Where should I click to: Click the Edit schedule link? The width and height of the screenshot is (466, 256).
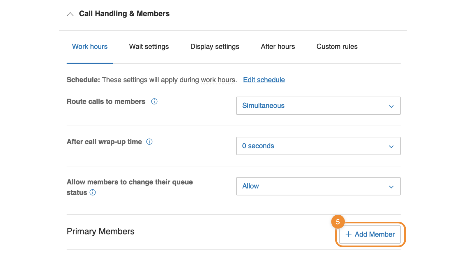(x=264, y=80)
